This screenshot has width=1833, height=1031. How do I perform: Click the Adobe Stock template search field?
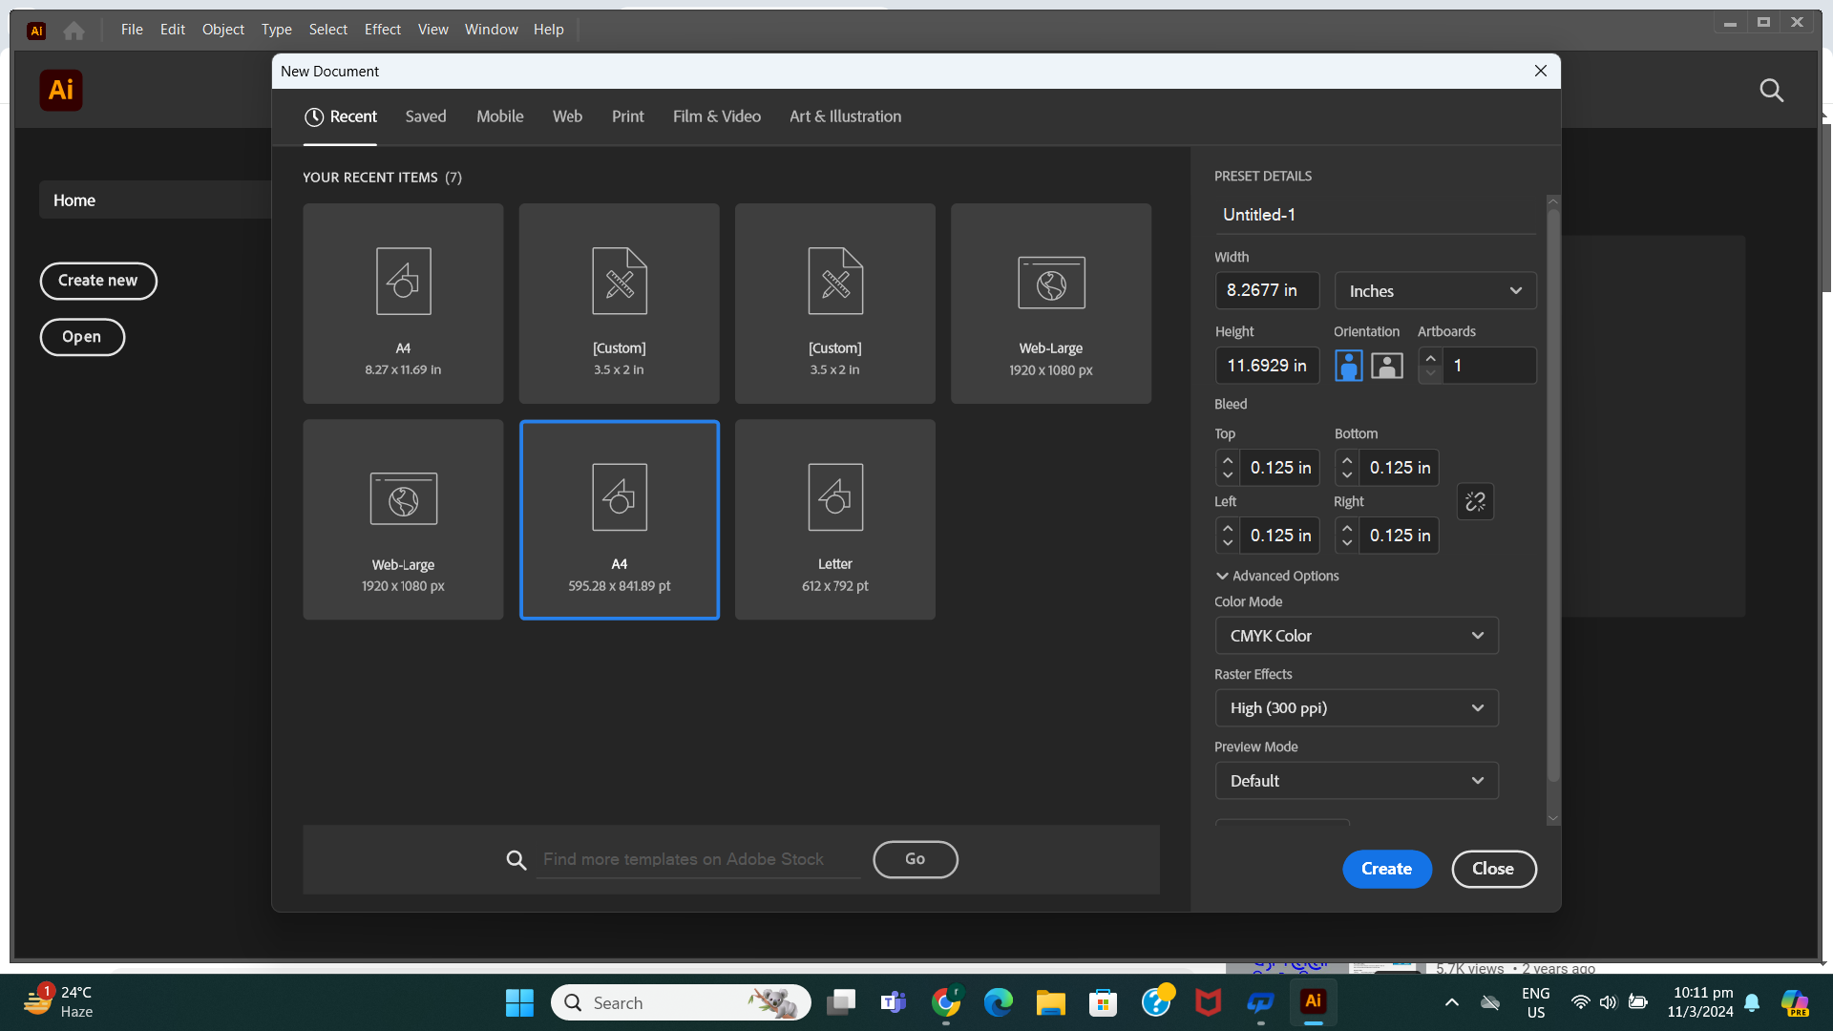(x=698, y=859)
